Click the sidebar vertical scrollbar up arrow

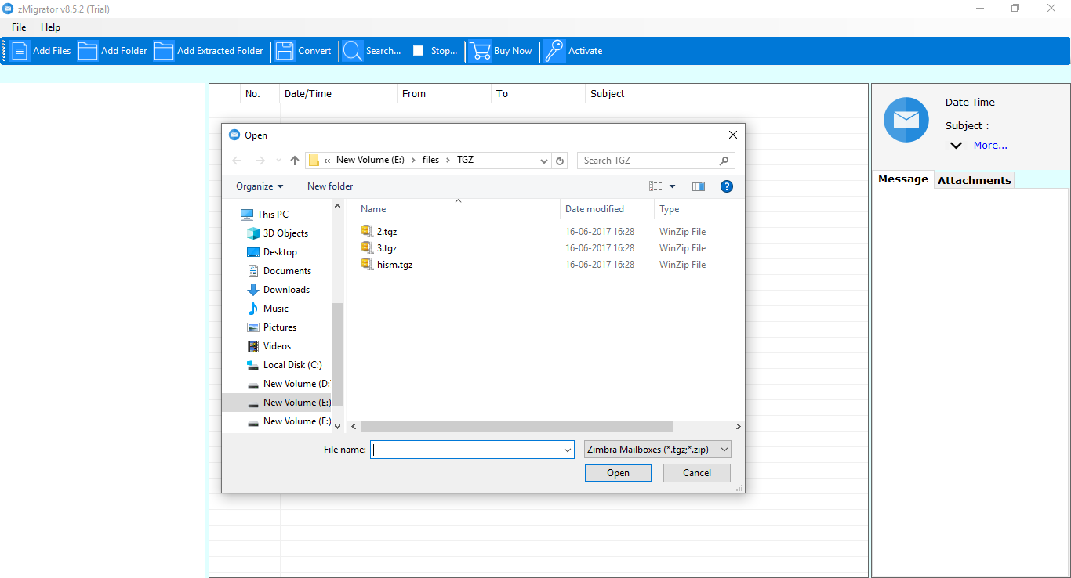(338, 207)
